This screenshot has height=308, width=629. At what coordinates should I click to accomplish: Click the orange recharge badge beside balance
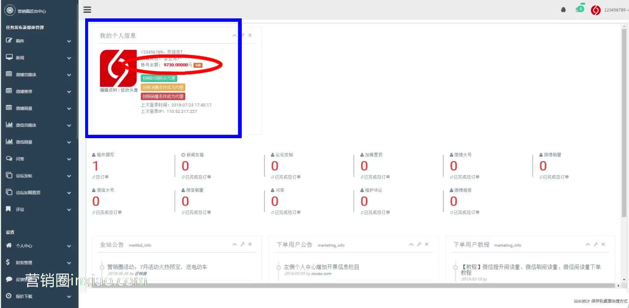point(198,65)
